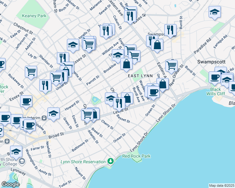The image size is (235, 188).
Task: Click the shopping bag marker on Eastern Ave near Swampscott station
Action: (157, 45)
